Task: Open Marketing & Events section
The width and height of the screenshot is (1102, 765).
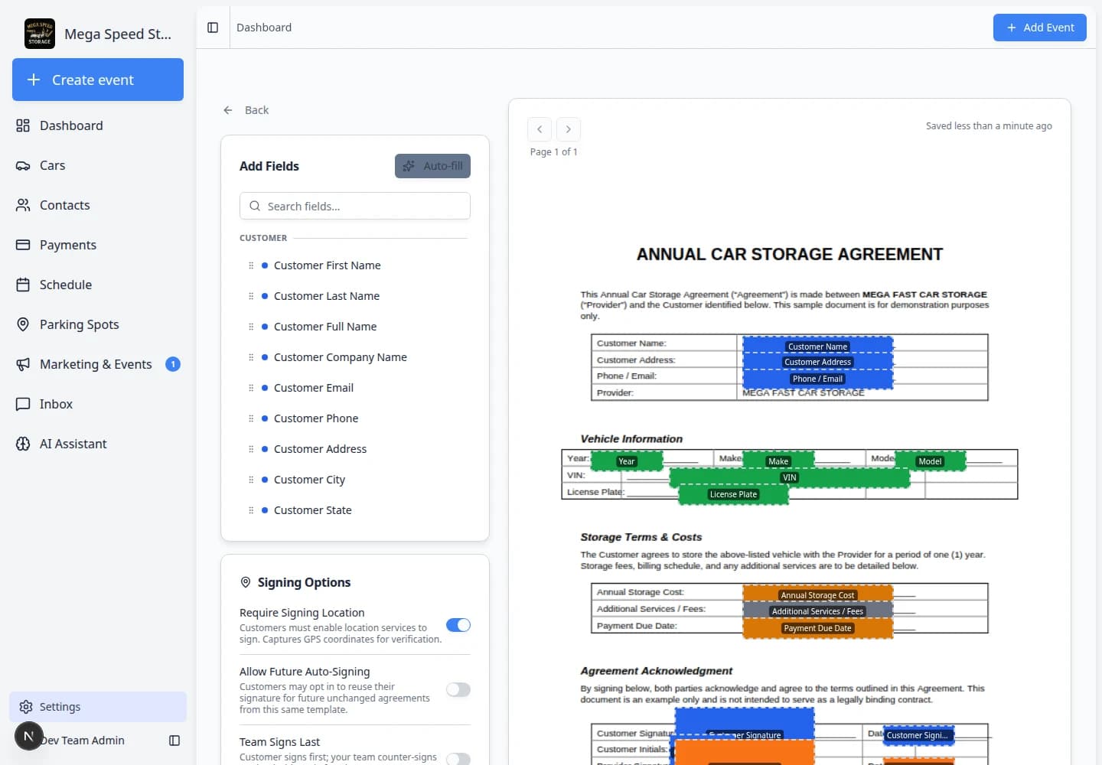Action: (98, 364)
